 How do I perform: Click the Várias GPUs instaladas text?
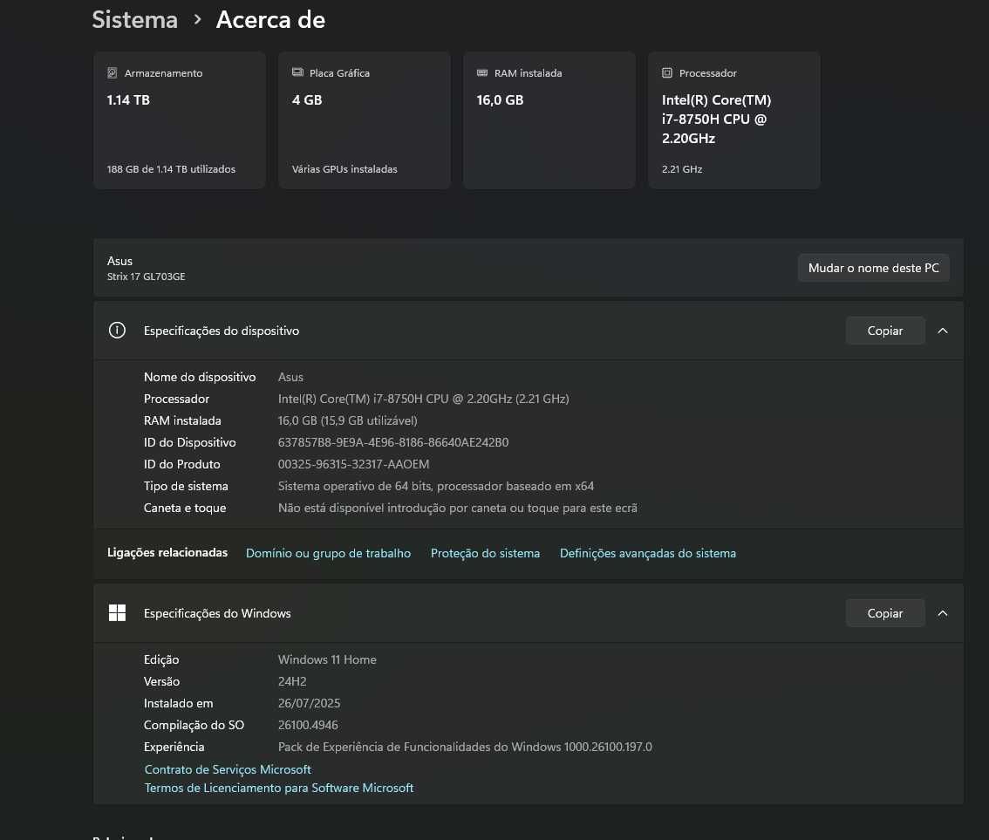point(344,169)
